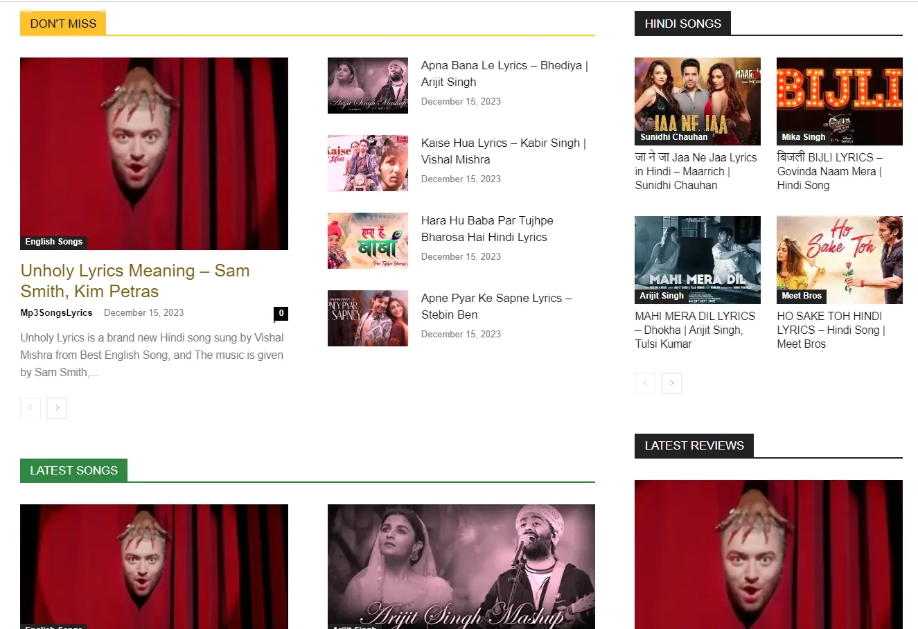This screenshot has width=918, height=629.
Task: Open Apne Pyar Ke Sapne thumbnail
Action: 367,318
